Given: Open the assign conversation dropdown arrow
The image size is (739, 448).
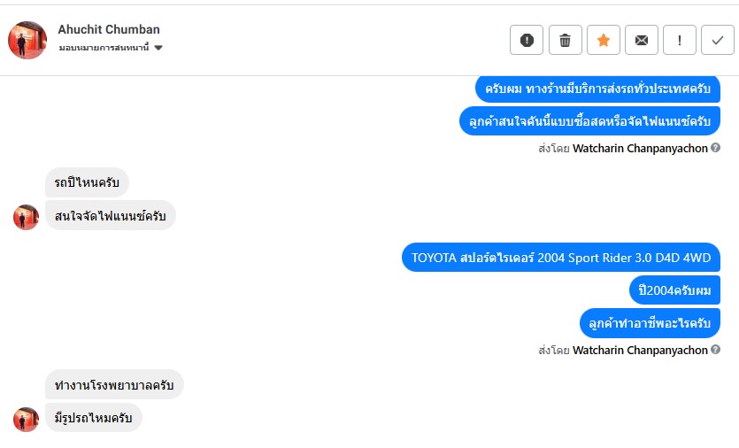Looking at the screenshot, I should point(158,48).
